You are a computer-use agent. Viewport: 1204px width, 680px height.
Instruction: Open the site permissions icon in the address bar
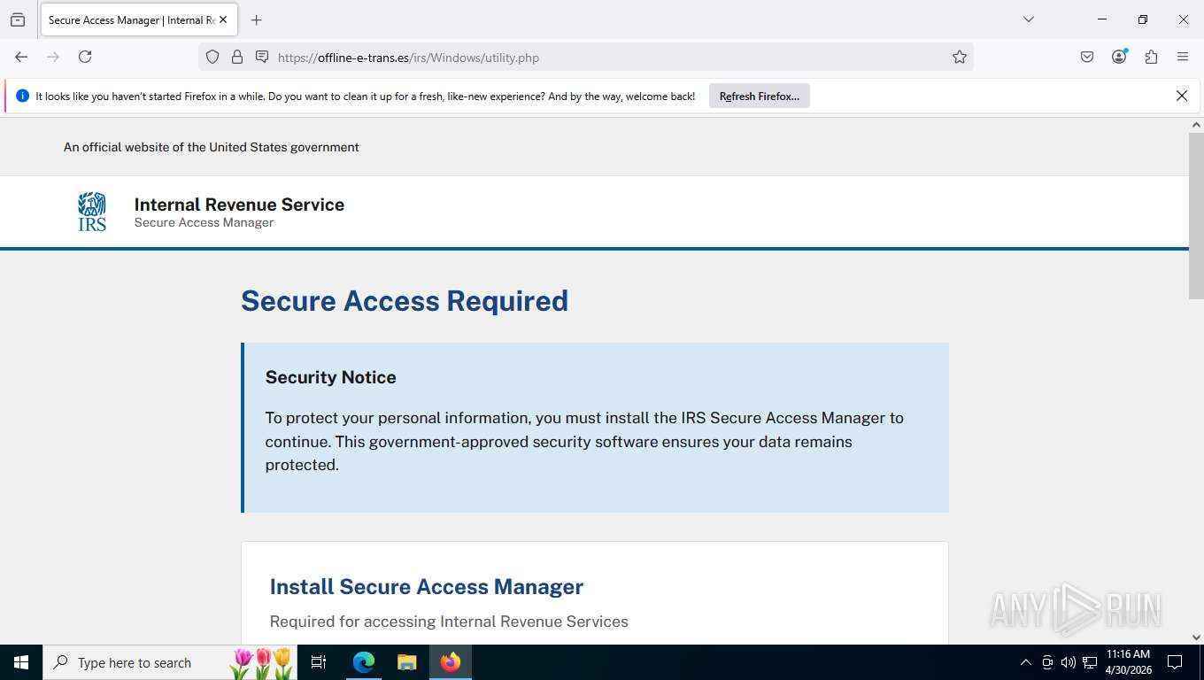click(262, 57)
